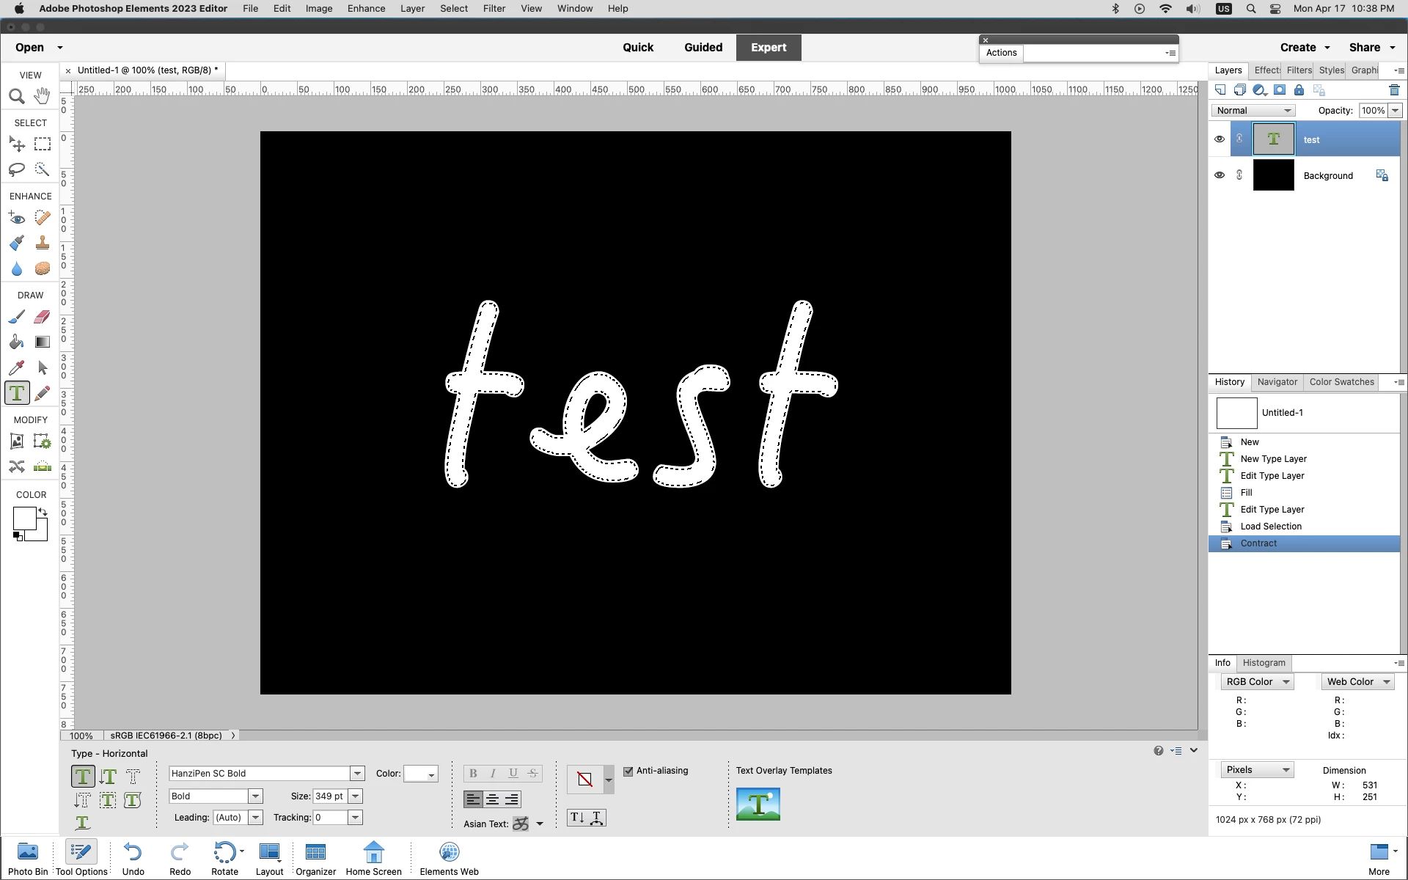Select the Zoom tool
1408x880 pixels.
click(x=17, y=96)
